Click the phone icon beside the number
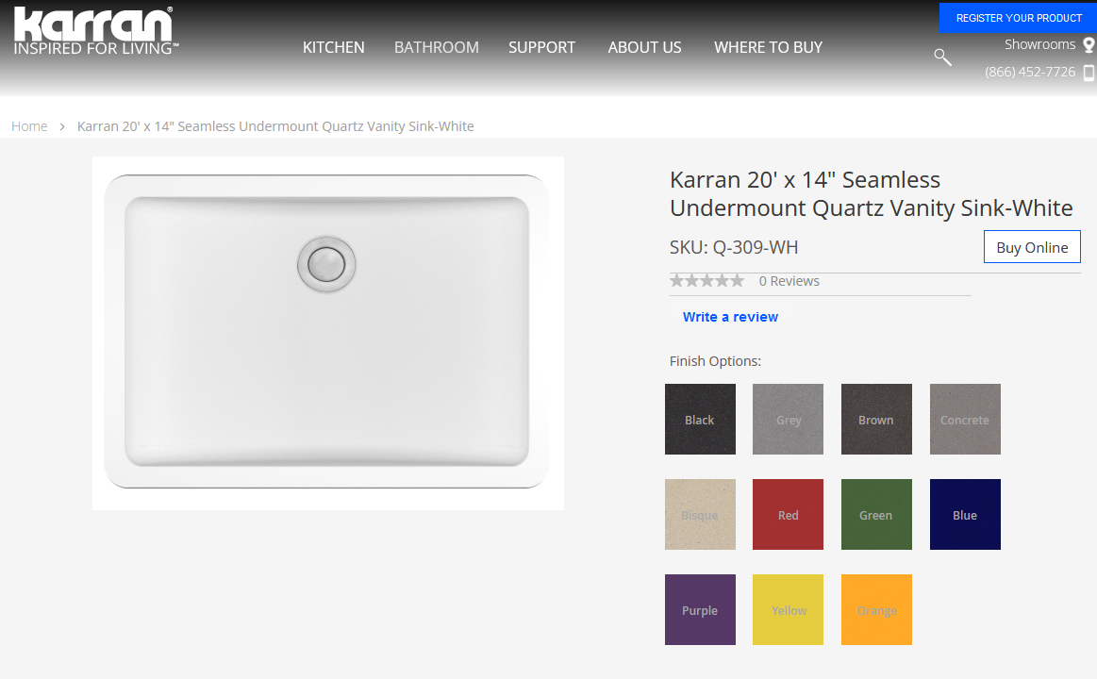 [x=1089, y=72]
